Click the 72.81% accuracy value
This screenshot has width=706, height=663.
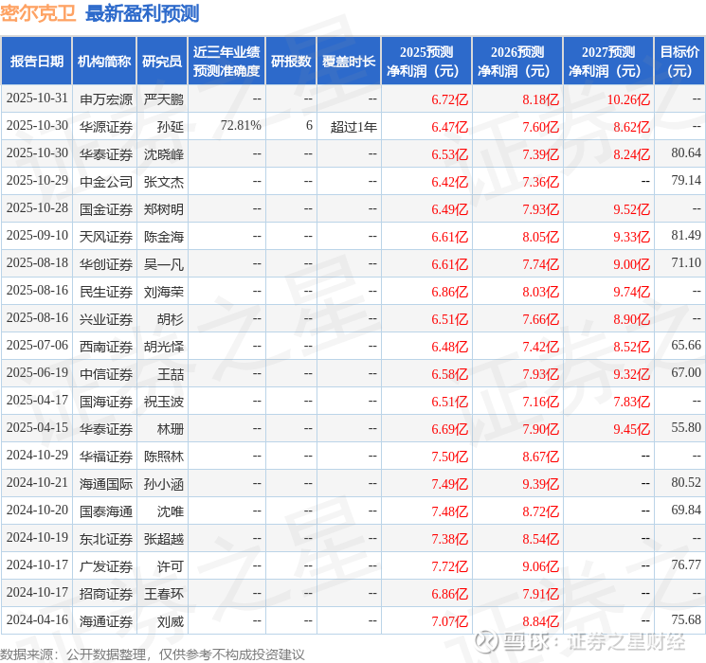(x=241, y=126)
